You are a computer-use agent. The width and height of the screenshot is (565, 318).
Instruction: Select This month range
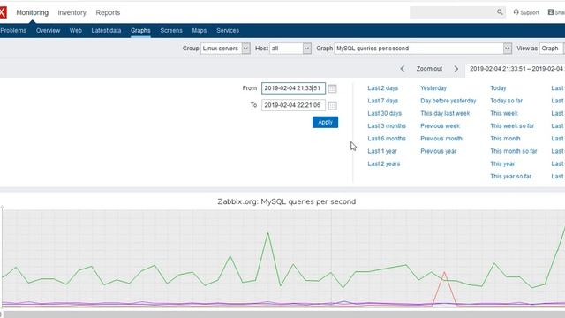(505, 139)
